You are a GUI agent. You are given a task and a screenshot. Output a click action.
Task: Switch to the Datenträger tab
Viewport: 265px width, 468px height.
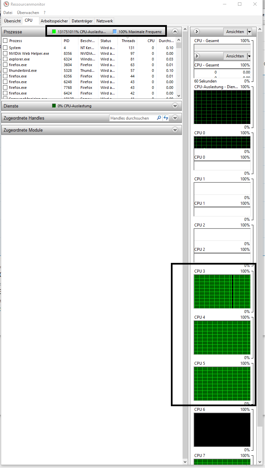[82, 21]
